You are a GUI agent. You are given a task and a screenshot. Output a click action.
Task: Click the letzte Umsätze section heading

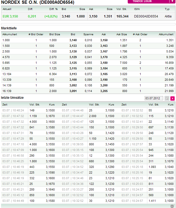12,97
